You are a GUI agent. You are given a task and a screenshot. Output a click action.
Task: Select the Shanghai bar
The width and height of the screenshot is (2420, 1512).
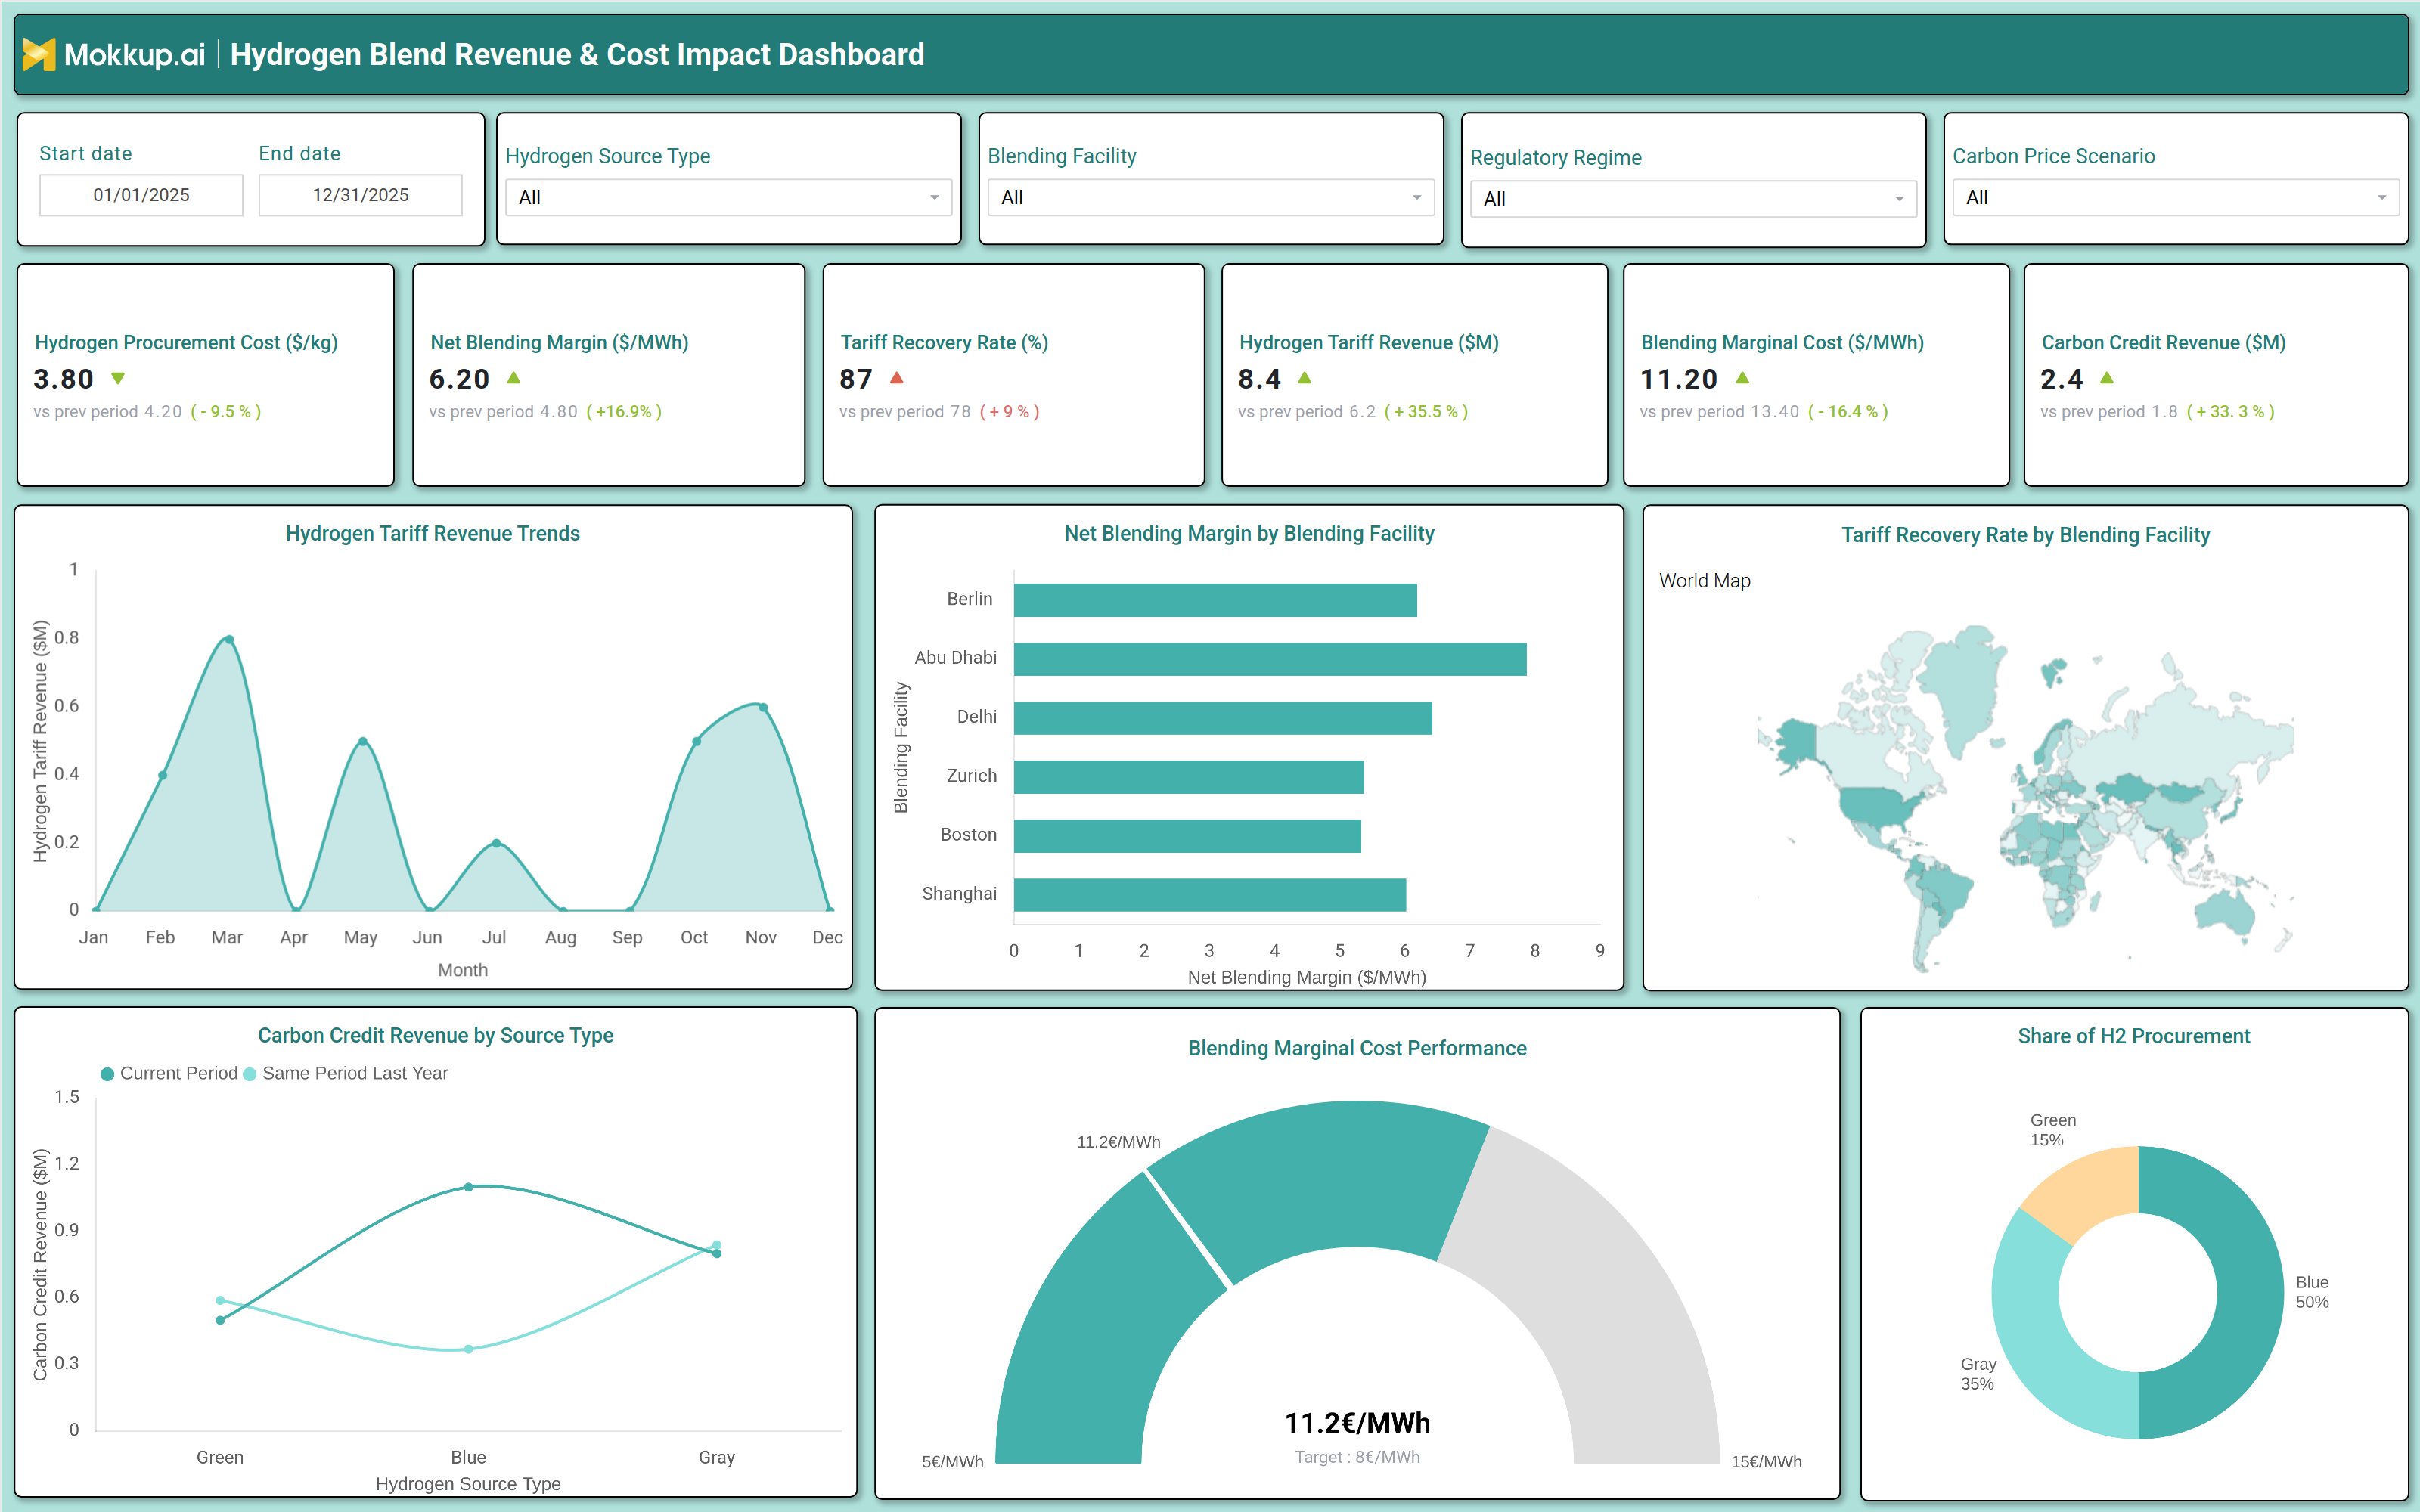[1210, 895]
